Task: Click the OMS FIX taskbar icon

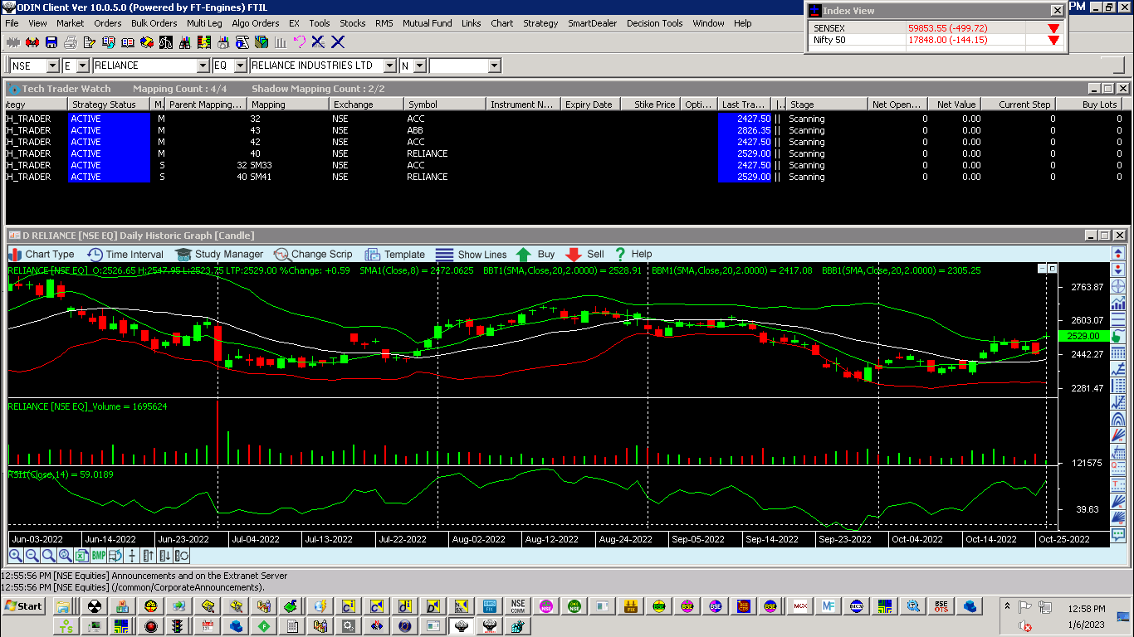Action: pyautogui.click(x=490, y=606)
